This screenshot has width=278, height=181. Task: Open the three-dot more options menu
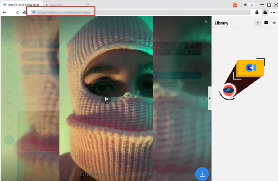coord(273,12)
